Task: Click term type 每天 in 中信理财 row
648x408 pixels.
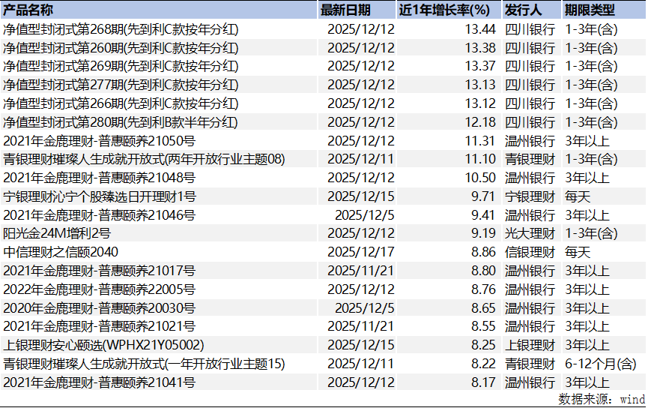Action: click(x=578, y=252)
